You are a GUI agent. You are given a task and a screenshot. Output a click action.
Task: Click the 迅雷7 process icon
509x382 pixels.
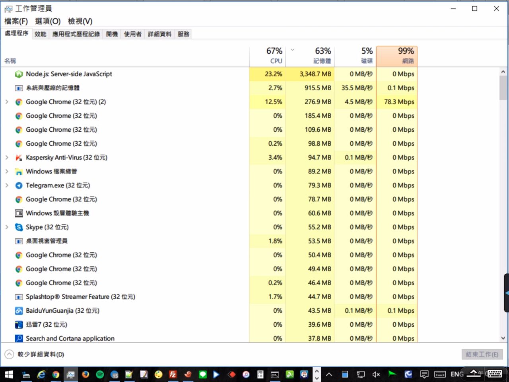click(19, 325)
